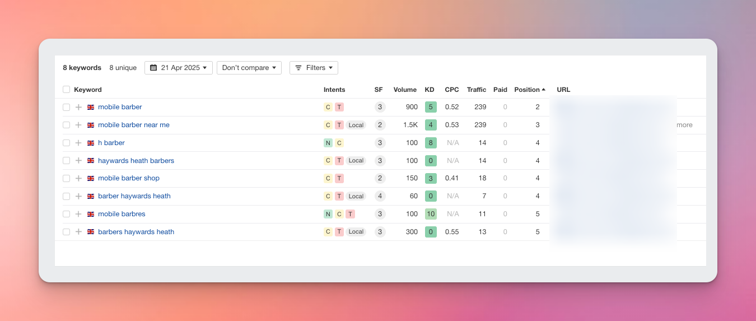Click the SF badge 2 for 'mobile barber shop'
This screenshot has width=756, height=321.
point(380,178)
